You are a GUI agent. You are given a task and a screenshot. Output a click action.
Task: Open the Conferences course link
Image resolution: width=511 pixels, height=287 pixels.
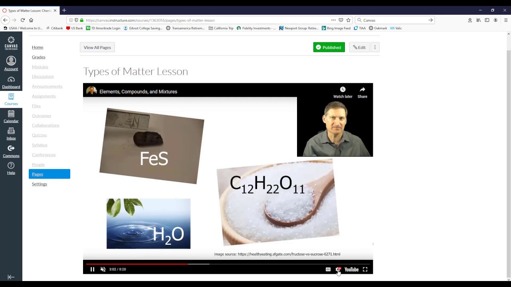44,155
